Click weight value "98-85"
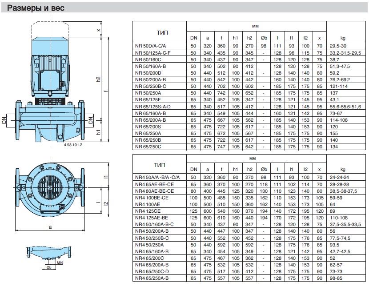This screenshot has height=286, width=369. [x=336, y=278]
